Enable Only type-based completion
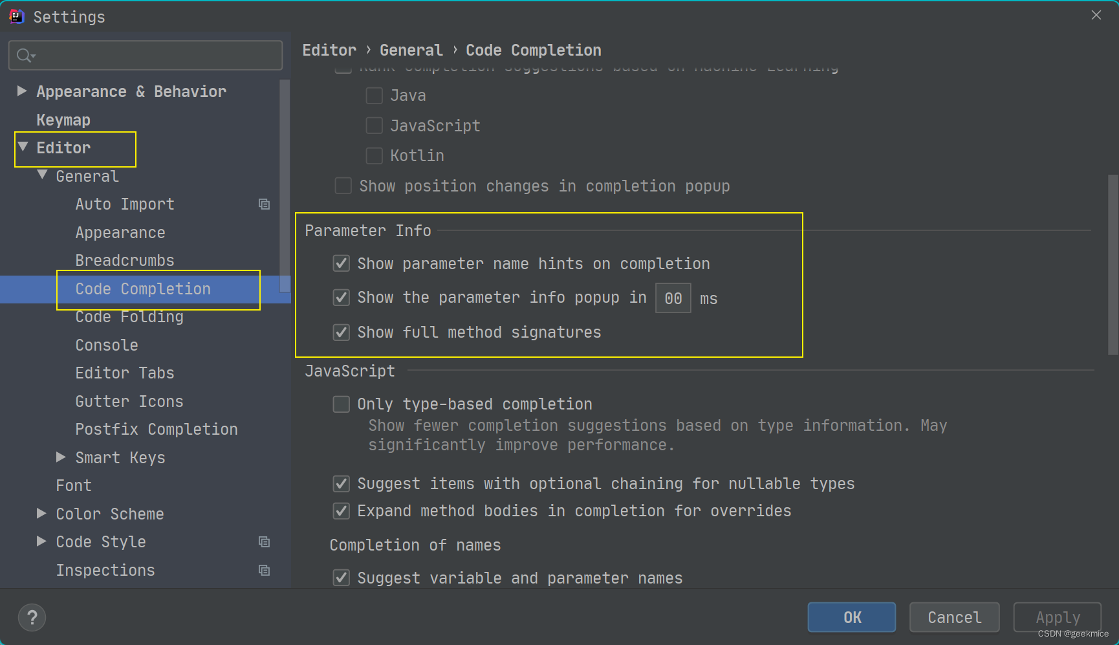Screen dimensions: 1119x645 pyautogui.click(x=341, y=404)
